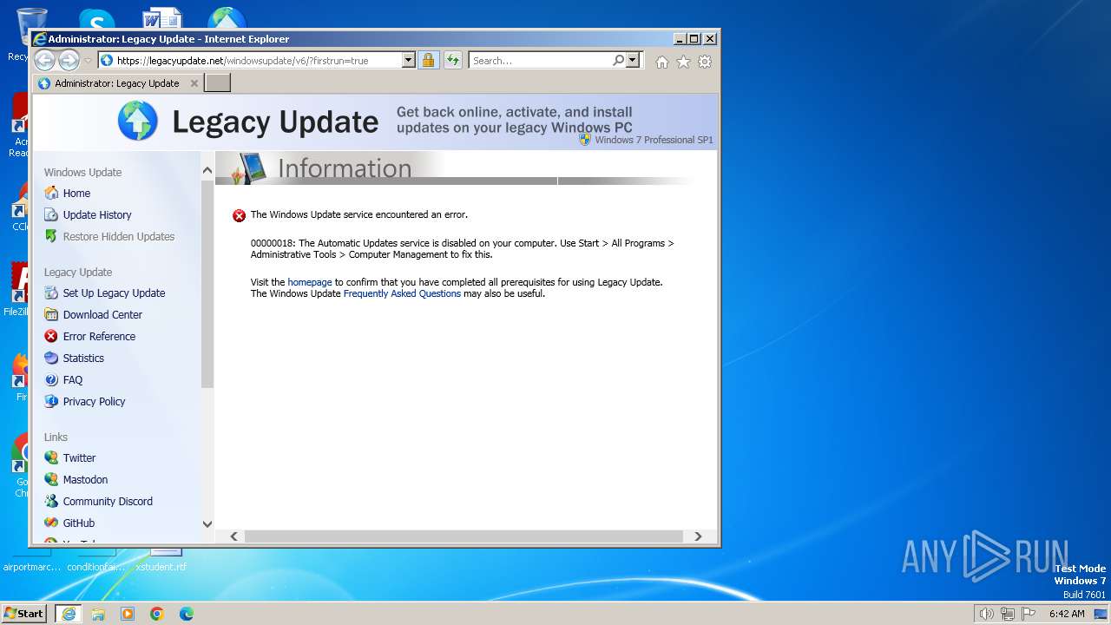
Task: Click the GitHub link icon
Action: coord(51,523)
